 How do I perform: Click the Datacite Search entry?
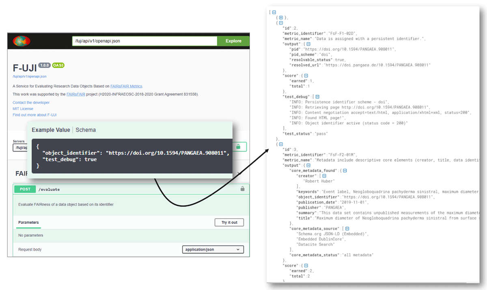pos(316,244)
